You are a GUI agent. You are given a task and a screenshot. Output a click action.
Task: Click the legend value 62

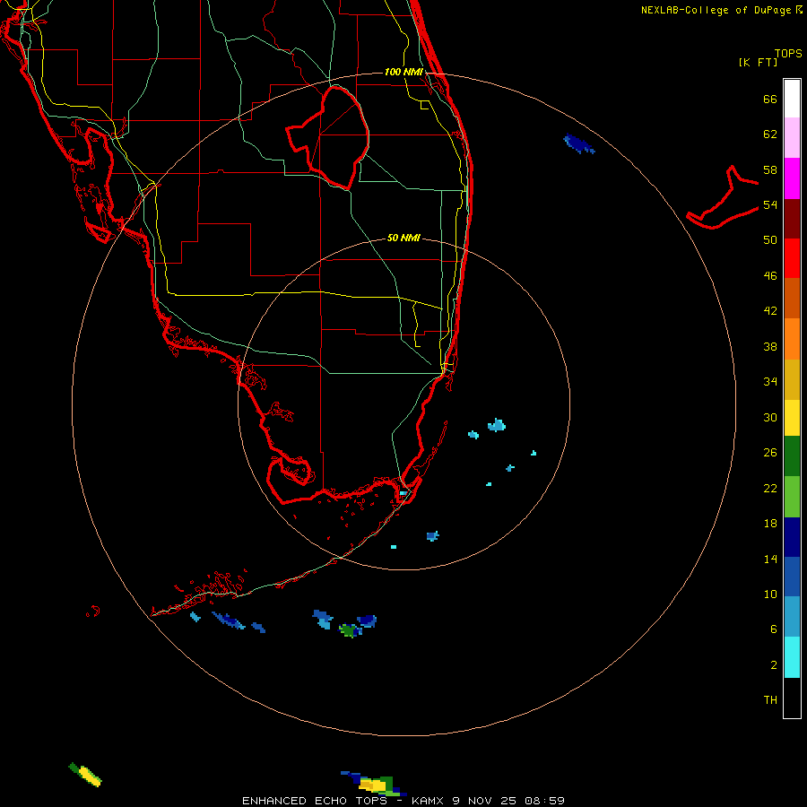tap(770, 134)
